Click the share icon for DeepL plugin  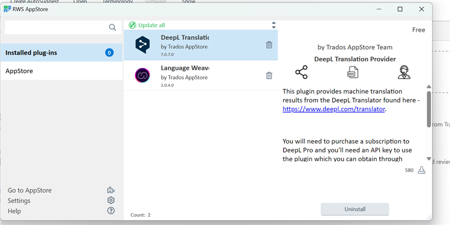coord(301,72)
